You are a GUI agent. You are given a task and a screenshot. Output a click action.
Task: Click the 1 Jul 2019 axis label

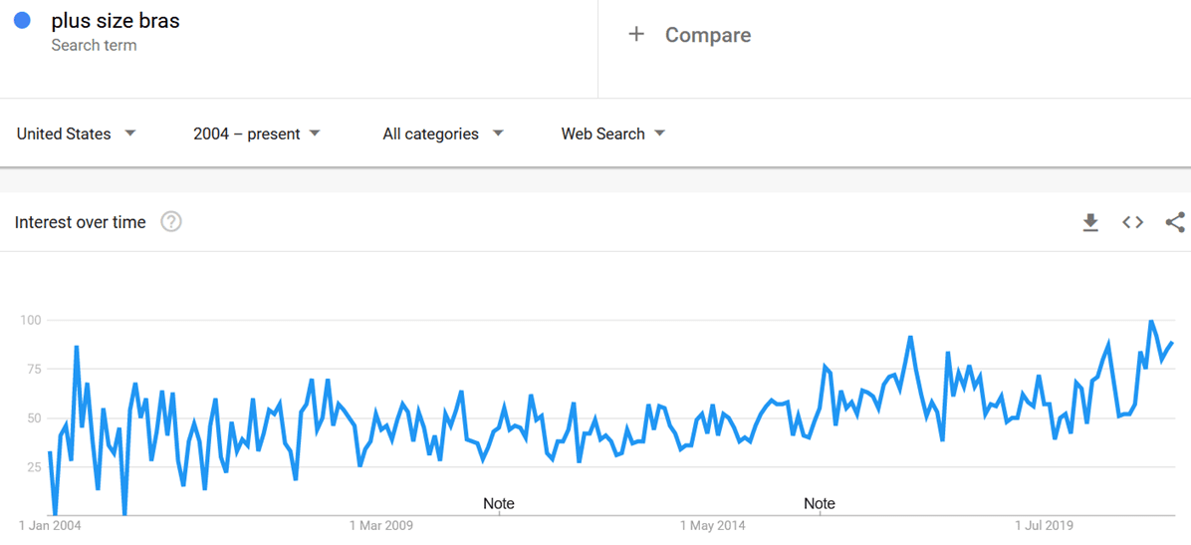tap(1044, 525)
